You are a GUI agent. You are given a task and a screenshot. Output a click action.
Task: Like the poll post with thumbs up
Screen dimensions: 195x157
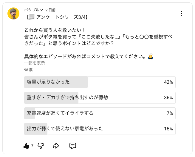click(26, 146)
